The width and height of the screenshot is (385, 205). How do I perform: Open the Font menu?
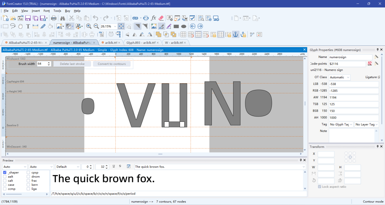tap(47, 11)
